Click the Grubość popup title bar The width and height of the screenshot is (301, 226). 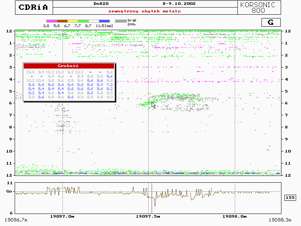click(69, 66)
